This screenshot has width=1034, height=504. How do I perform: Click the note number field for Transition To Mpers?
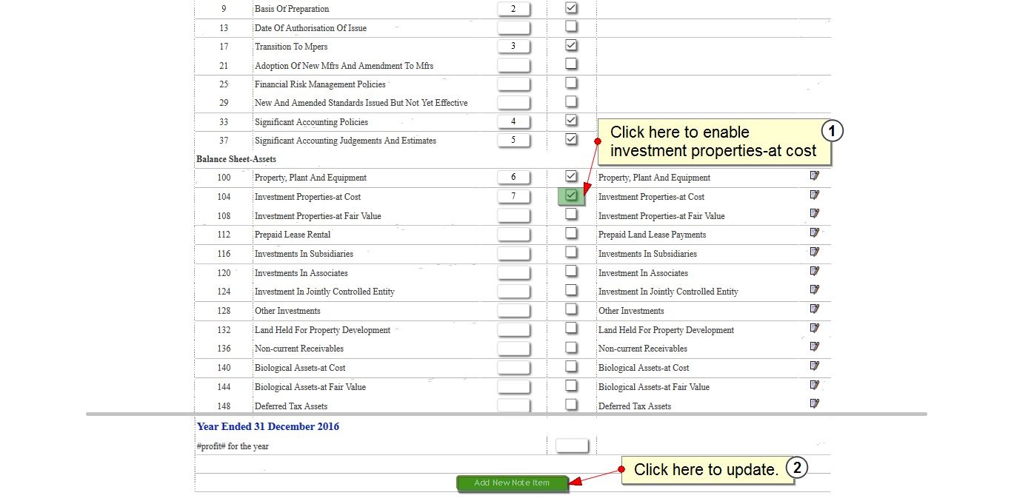(x=513, y=47)
